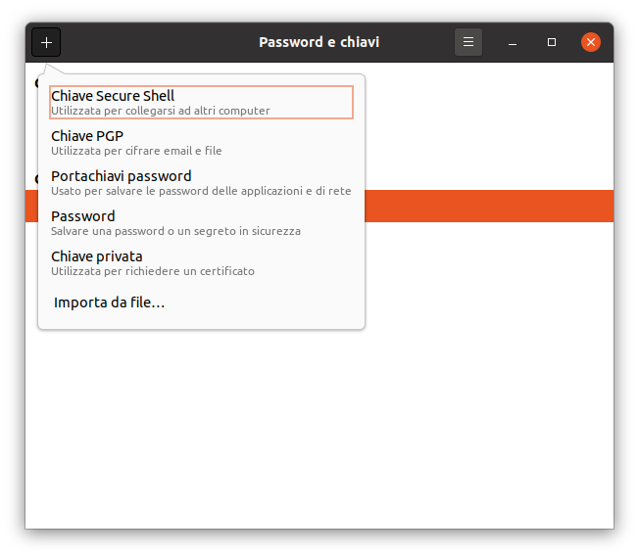This screenshot has height=557, width=639.
Task: Click 'Utilizzata per cifrare email e file' text
Action: click(x=136, y=151)
